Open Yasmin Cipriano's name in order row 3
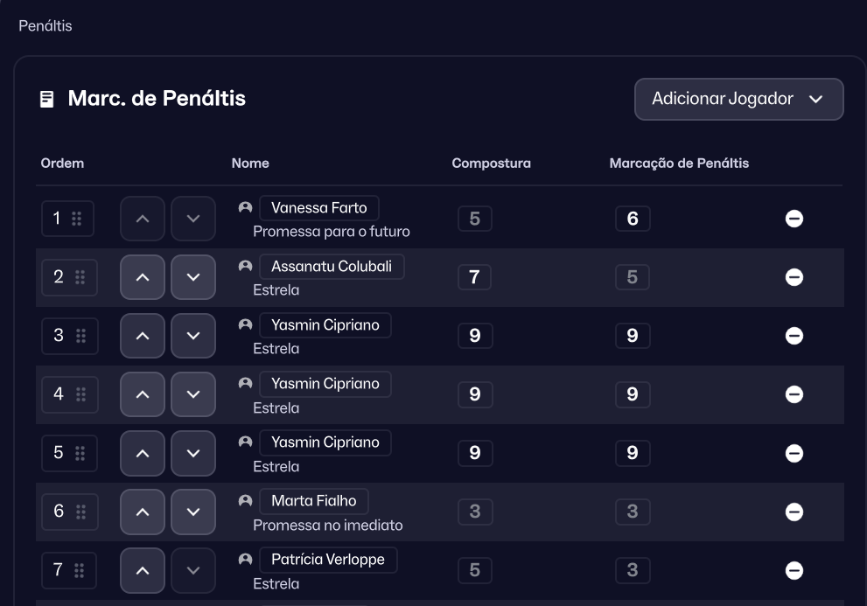 coord(325,325)
